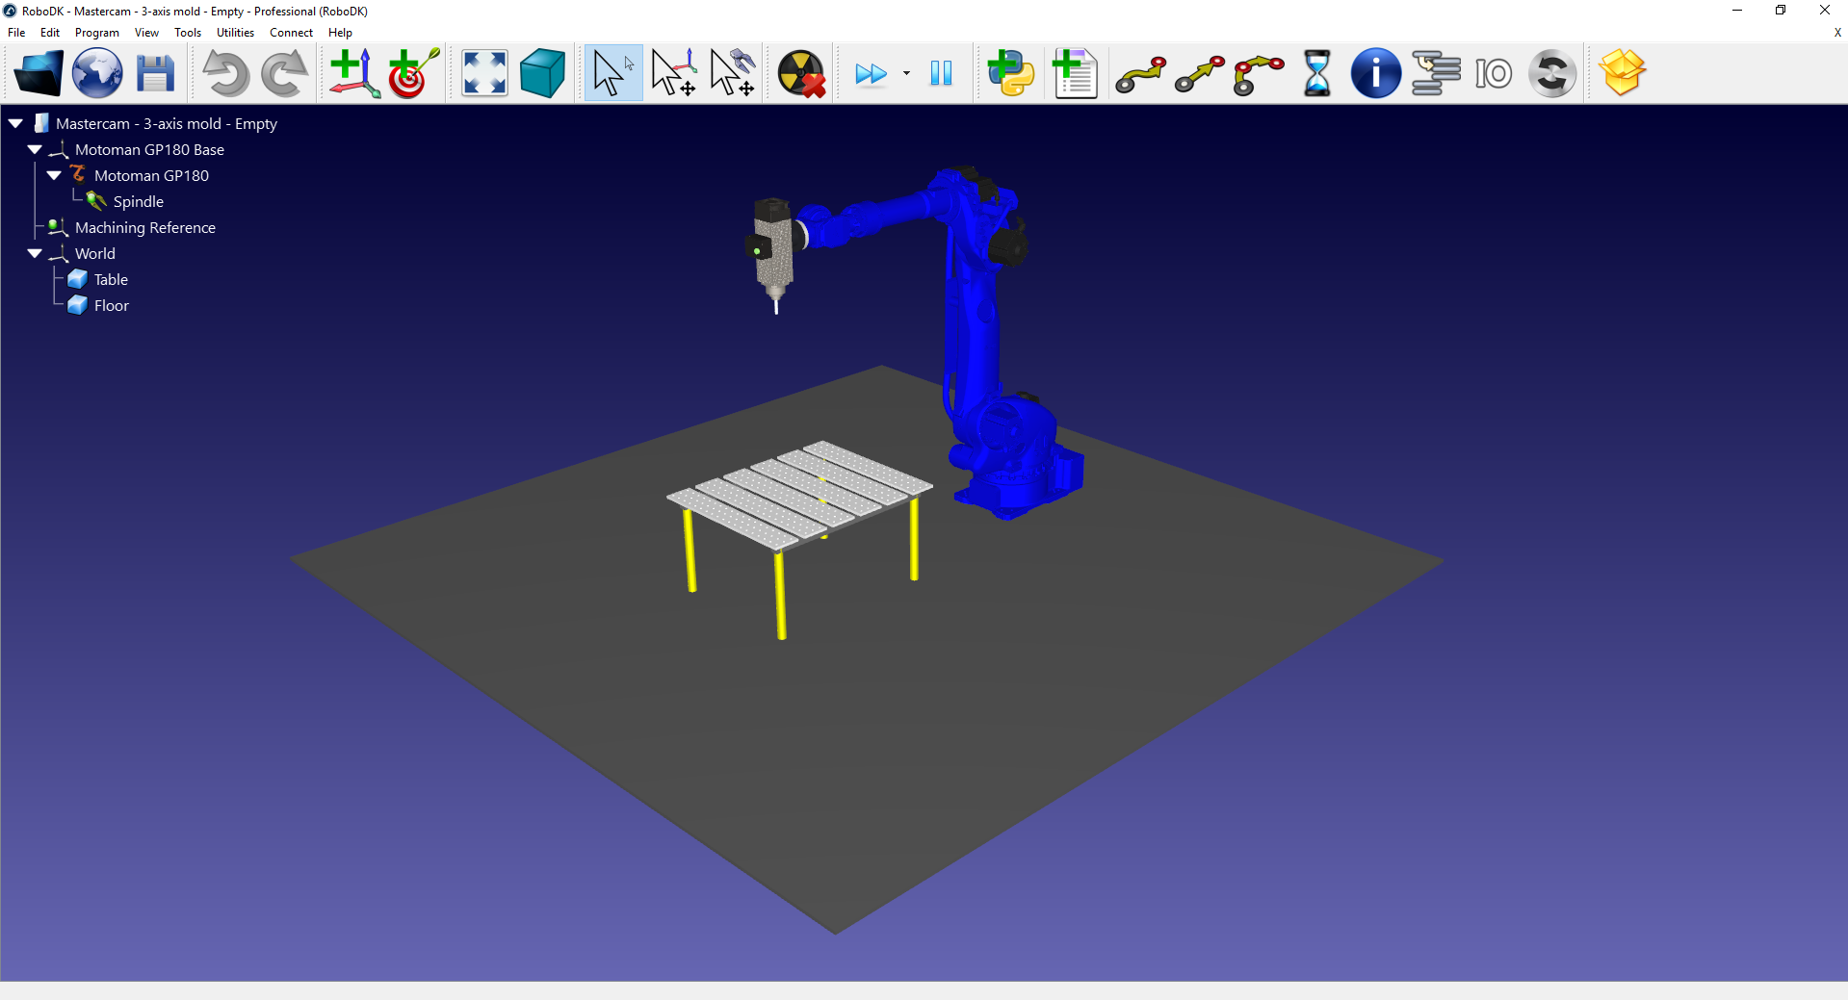Open the RoboDK online library
Image resolution: width=1848 pixels, height=1000 pixels.
[96, 72]
